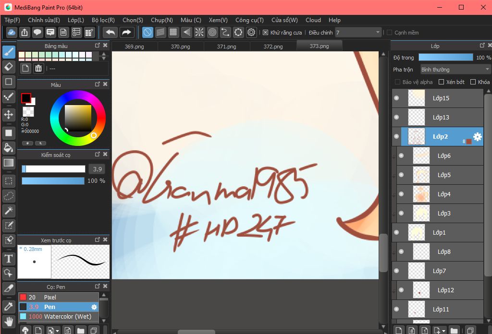
Task: Switch to 371.png tab
Action: click(x=227, y=47)
